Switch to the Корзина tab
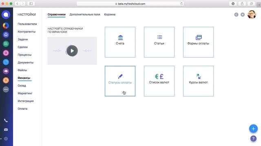The image size is (261, 146). pyautogui.click(x=110, y=15)
